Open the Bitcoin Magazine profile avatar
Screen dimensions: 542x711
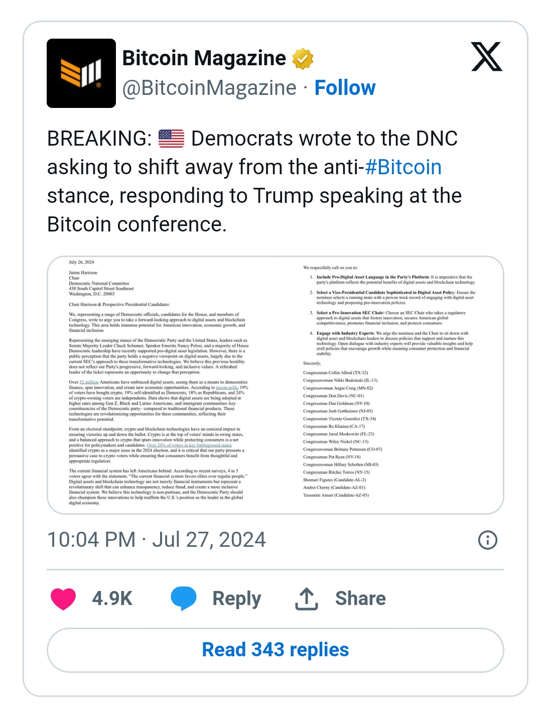coord(81,73)
